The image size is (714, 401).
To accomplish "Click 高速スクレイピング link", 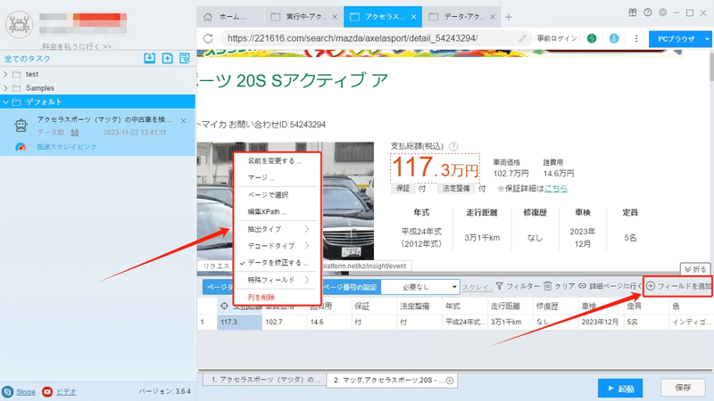I will point(66,147).
